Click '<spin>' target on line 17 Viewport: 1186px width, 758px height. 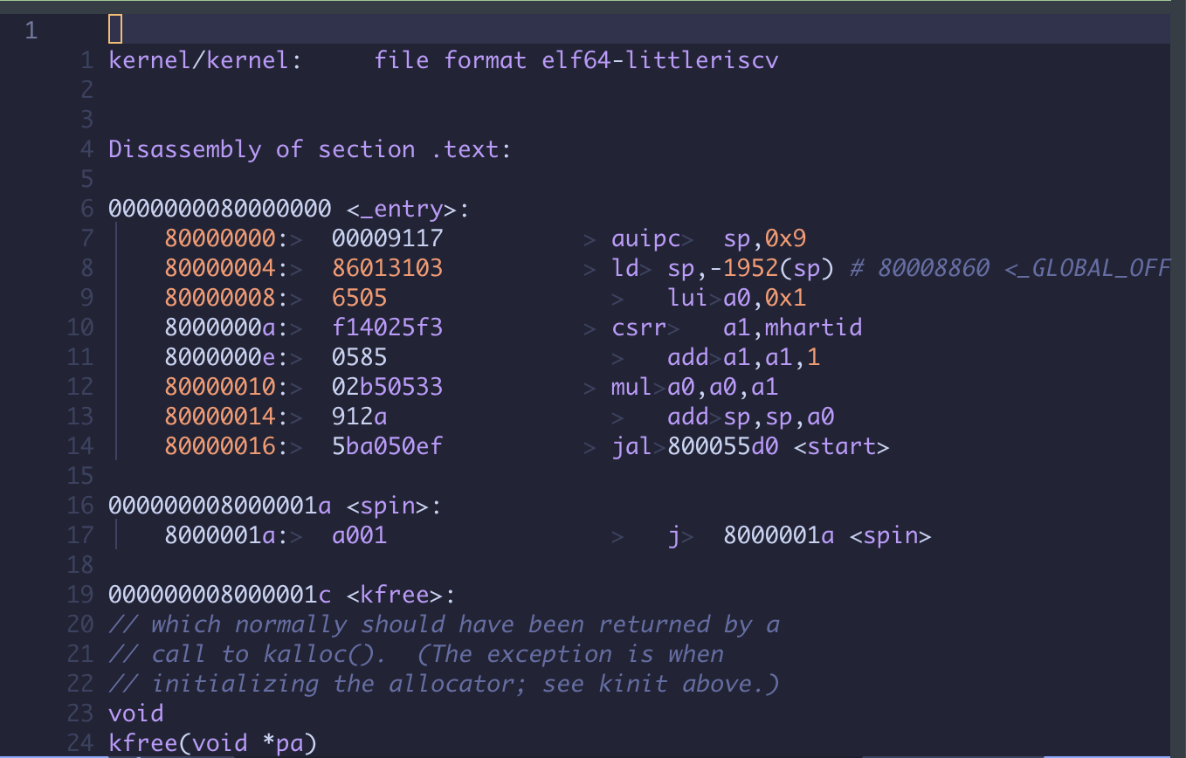click(890, 535)
